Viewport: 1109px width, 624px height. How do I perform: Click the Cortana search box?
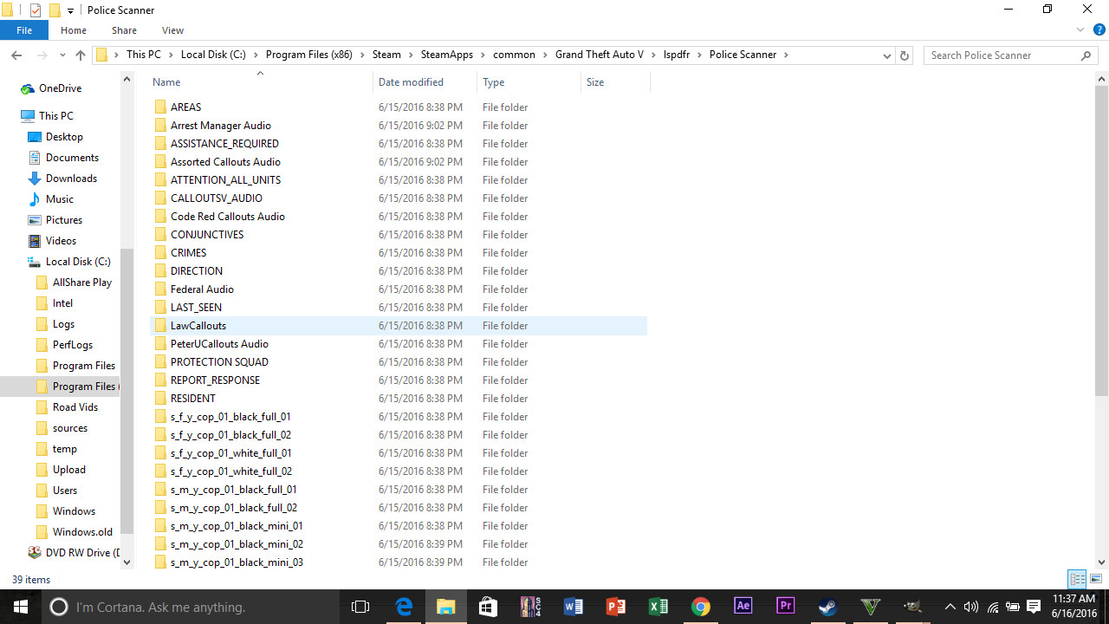[191, 607]
